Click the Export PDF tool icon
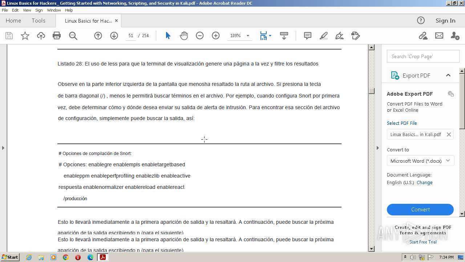Viewport: 465px width, 262px height. (x=395, y=75)
